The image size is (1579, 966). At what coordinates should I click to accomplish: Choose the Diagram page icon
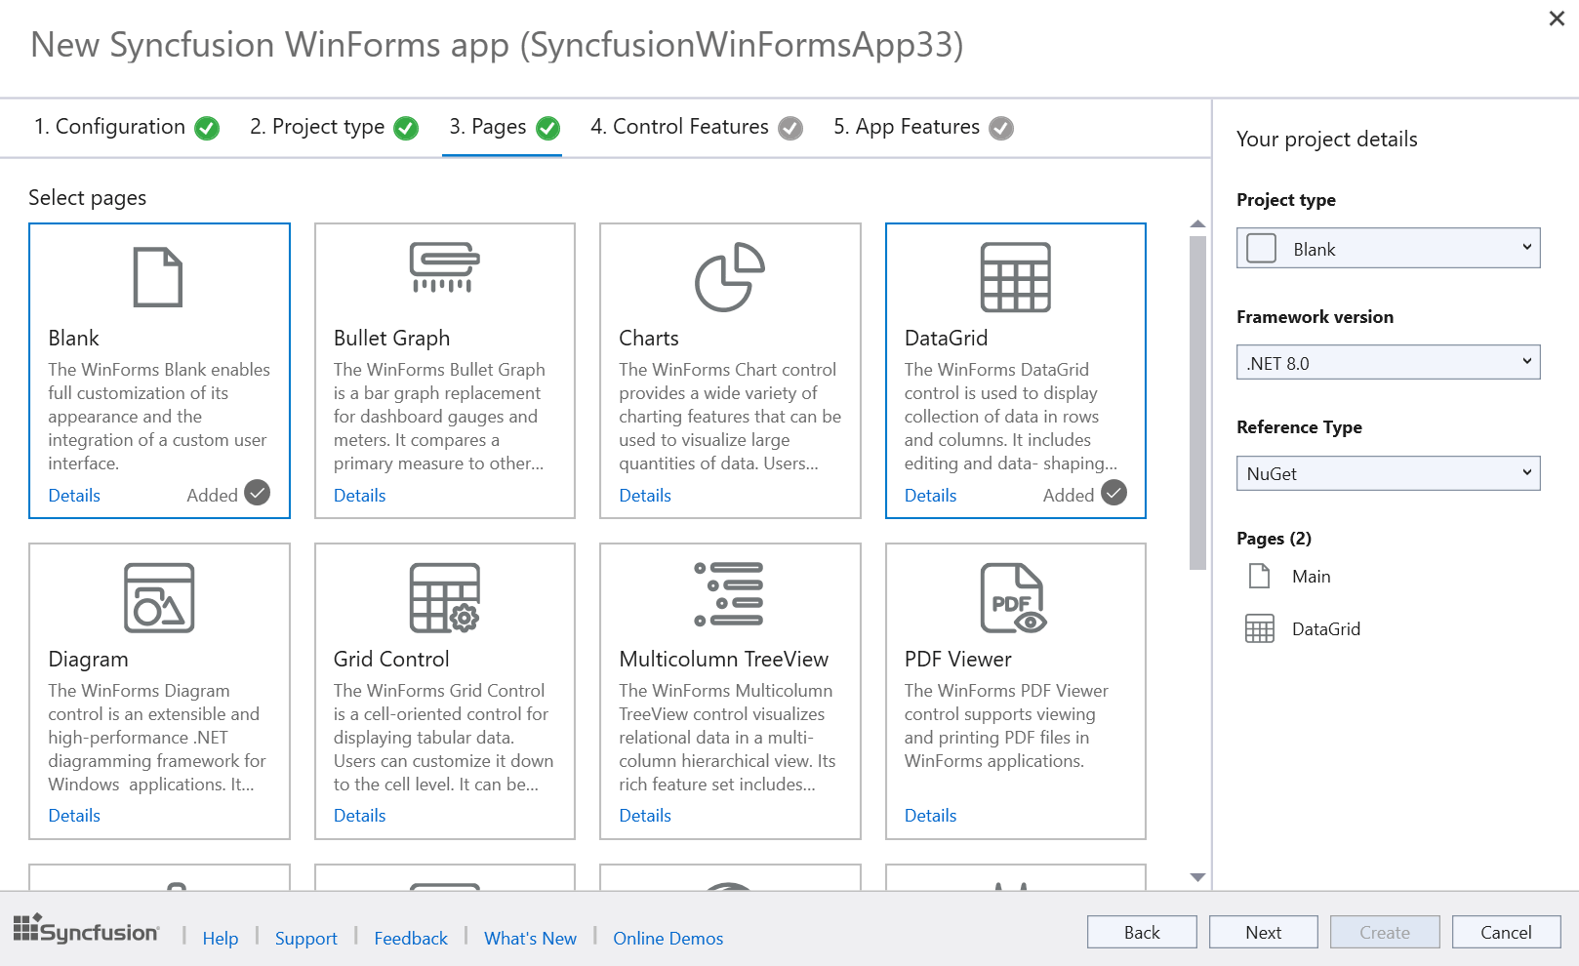[159, 598]
